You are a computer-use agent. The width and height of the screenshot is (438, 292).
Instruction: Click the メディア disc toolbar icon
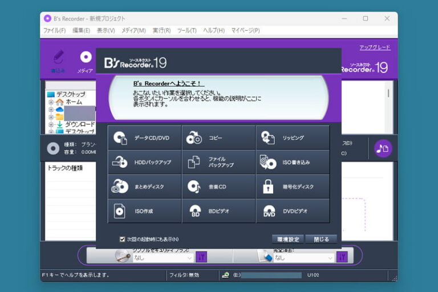(86, 62)
